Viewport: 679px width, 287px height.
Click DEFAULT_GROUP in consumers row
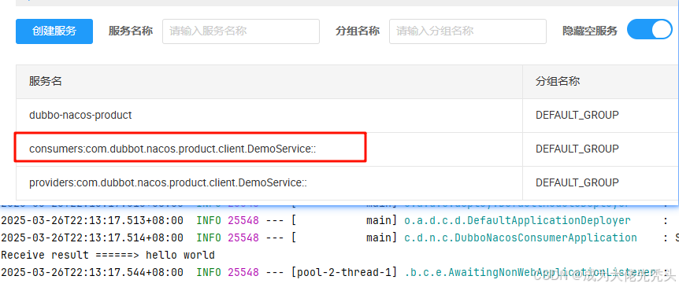(577, 149)
